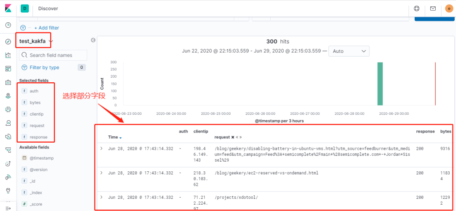This screenshot has height=211, width=456.
Task: Remove the request column with the x
Action: tap(233, 137)
